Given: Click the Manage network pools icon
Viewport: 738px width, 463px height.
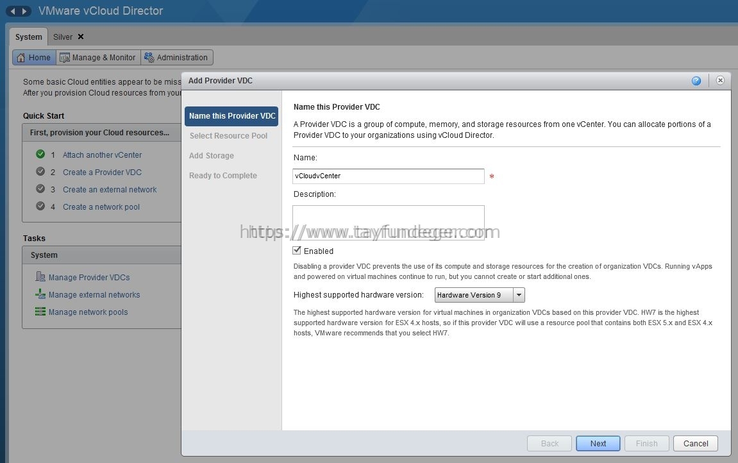Looking at the screenshot, I should click(40, 311).
